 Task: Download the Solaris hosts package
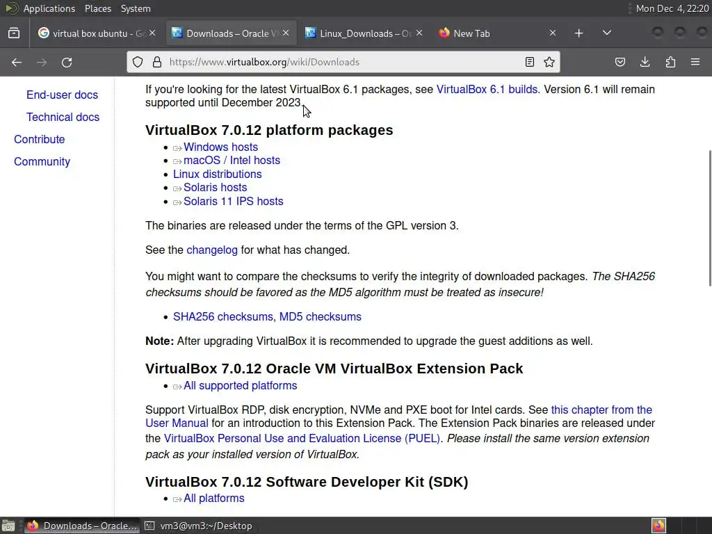click(216, 188)
